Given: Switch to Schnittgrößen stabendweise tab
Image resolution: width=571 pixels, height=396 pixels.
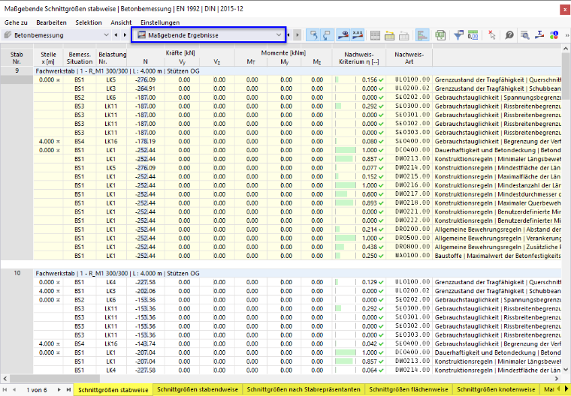Looking at the screenshot, I should [x=198, y=389].
